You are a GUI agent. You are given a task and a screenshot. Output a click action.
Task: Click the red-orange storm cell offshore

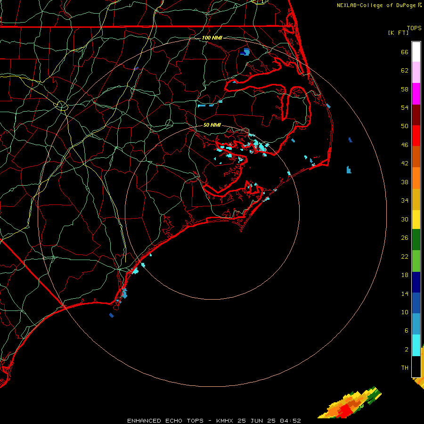[350, 403]
